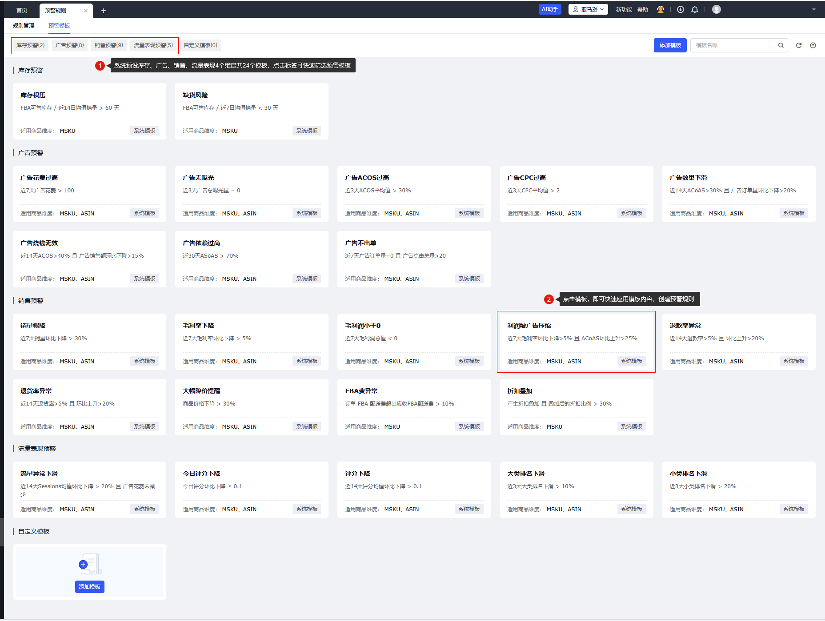Expand the top-right caret menu

(814, 9)
